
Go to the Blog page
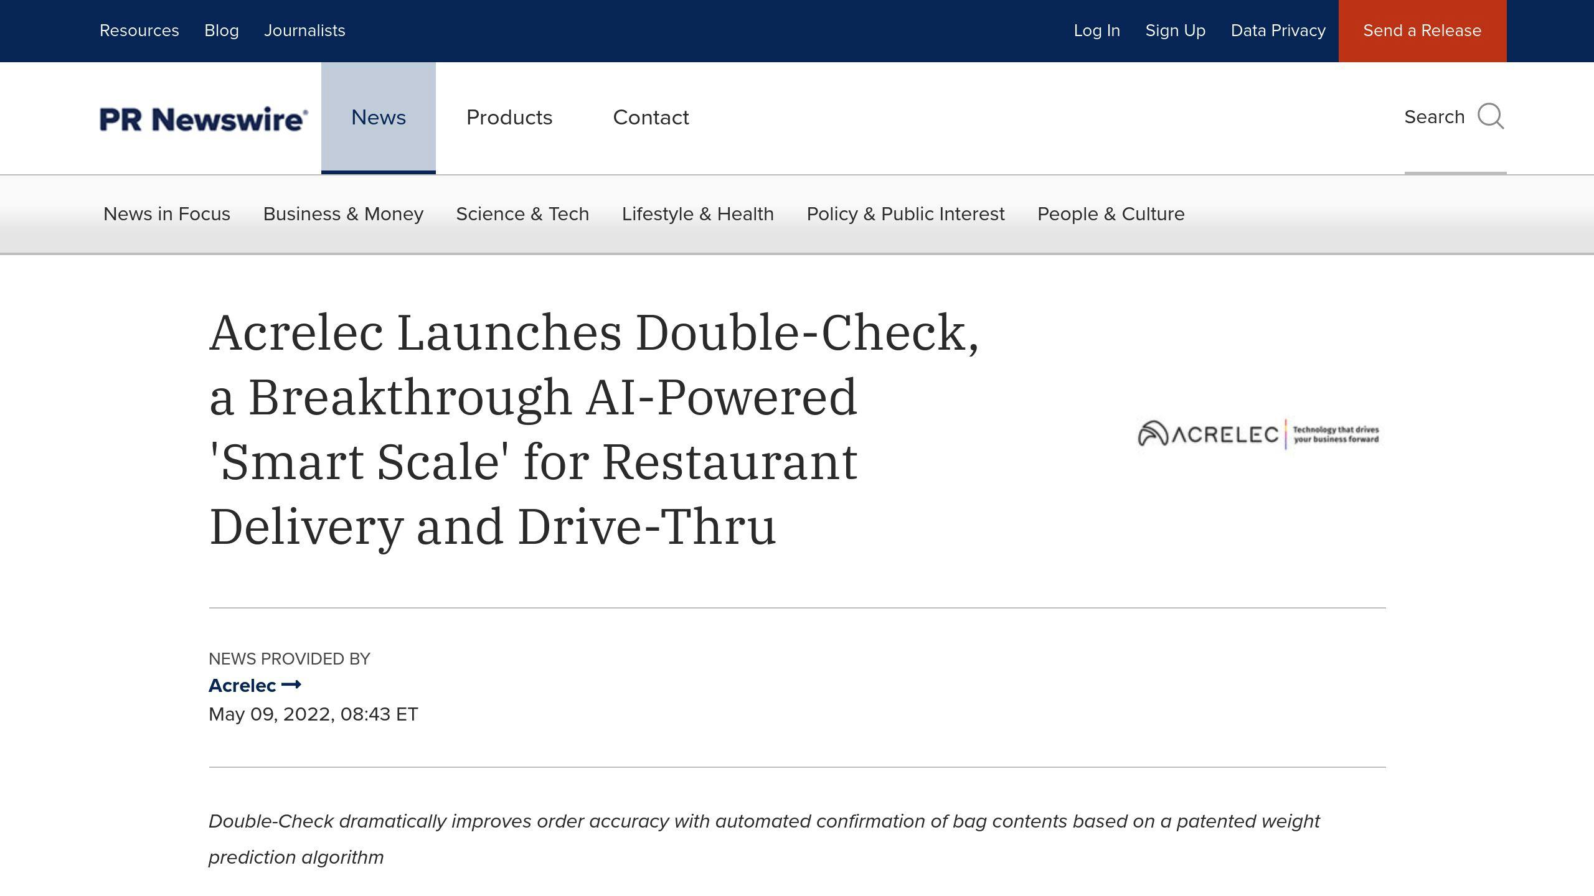222,30
